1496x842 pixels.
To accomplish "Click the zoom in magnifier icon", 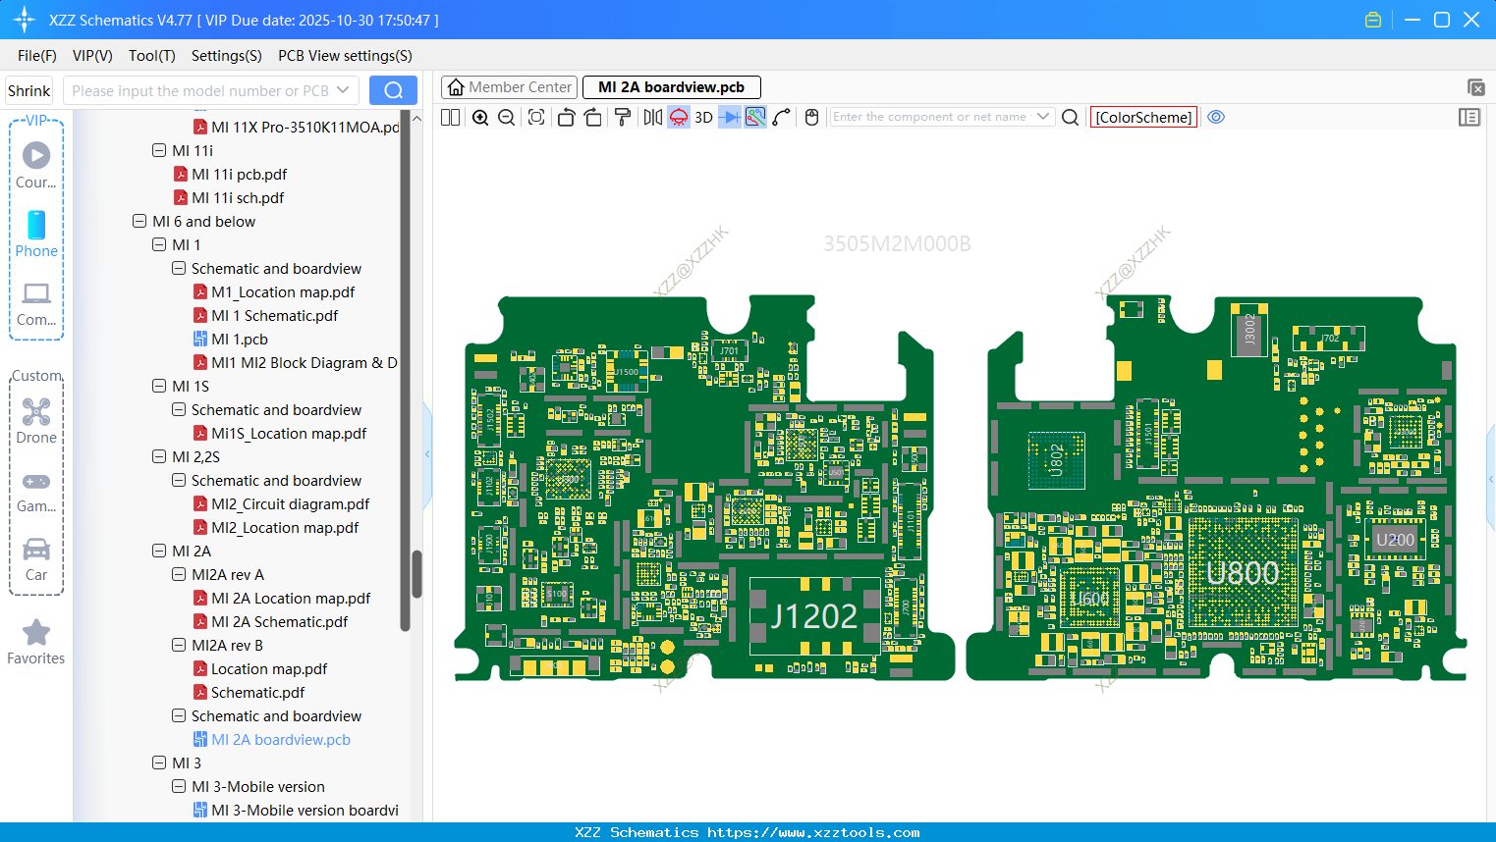I will point(480,118).
